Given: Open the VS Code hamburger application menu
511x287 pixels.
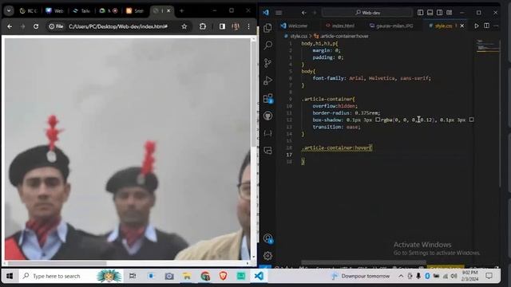Looking at the screenshot, I should click(279, 13).
